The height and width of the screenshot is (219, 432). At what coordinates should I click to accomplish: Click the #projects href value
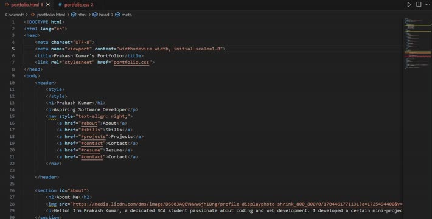(x=93, y=137)
